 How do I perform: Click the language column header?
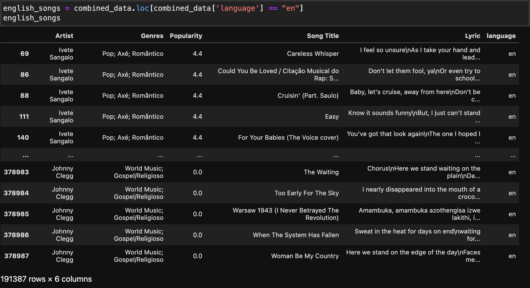point(501,36)
